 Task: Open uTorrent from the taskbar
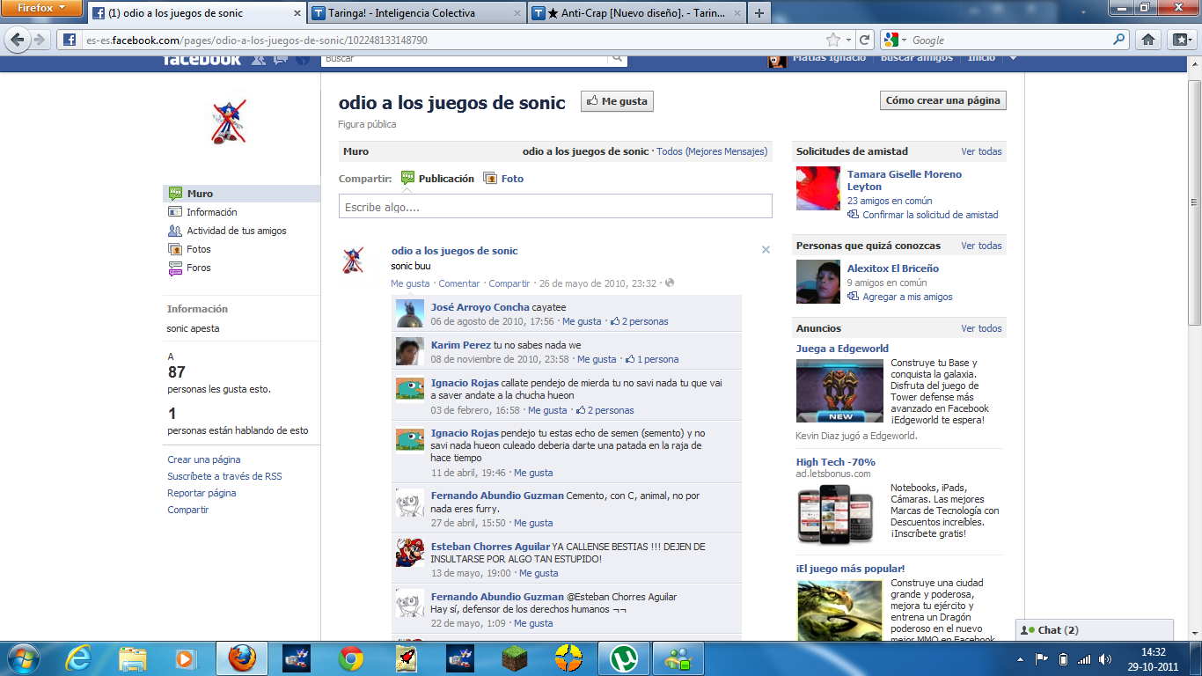click(624, 658)
